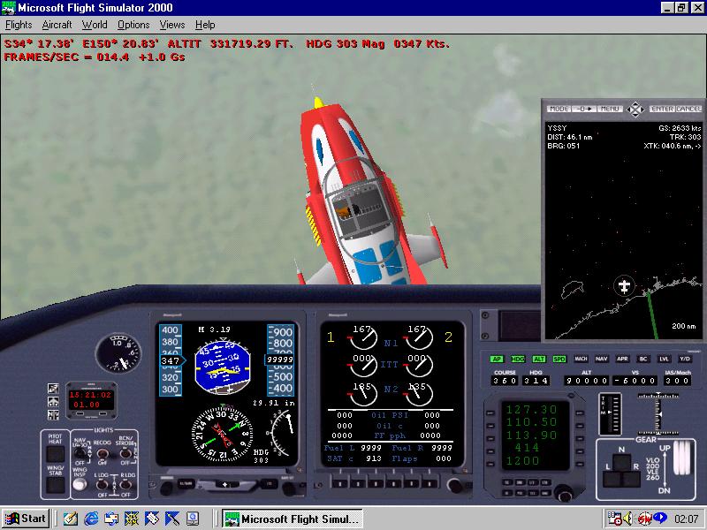This screenshot has height=530, width=707.
Task: Toggle the autopilot MACH hold button
Action: (x=581, y=360)
